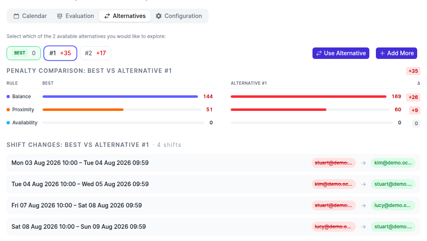Click the plus icon in Add More
This screenshot has height=241, width=427.
click(382, 53)
